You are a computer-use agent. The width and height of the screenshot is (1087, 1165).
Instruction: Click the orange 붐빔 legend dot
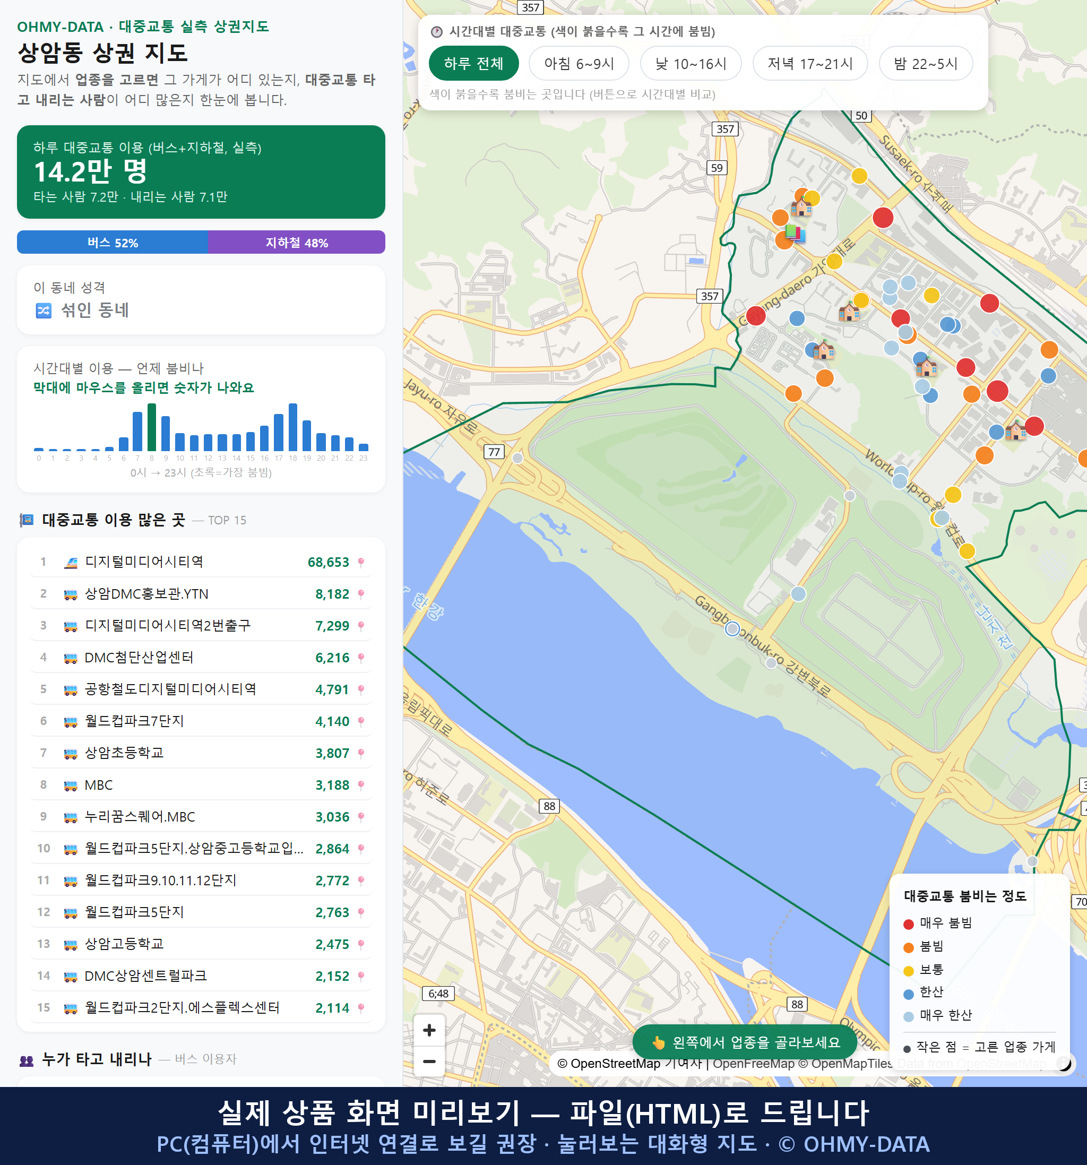tap(908, 947)
